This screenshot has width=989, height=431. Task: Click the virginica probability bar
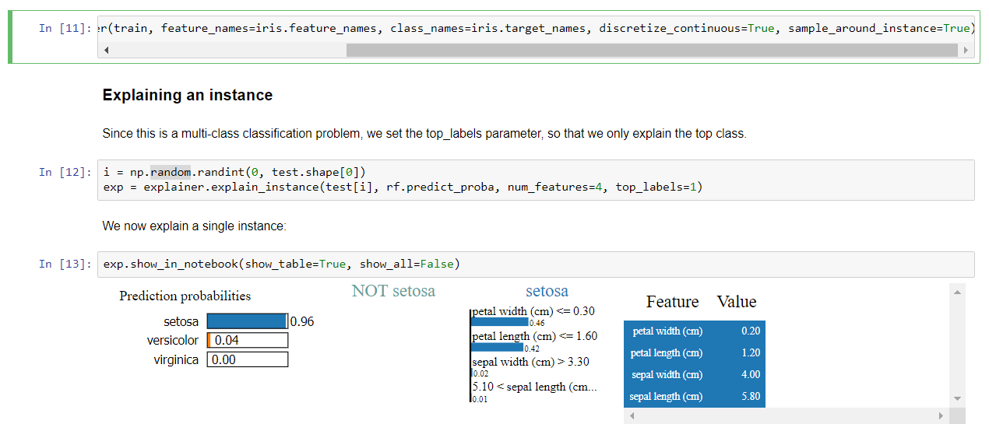(x=248, y=360)
